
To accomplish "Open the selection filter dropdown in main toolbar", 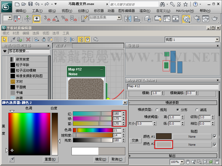I will pos(10,18).
